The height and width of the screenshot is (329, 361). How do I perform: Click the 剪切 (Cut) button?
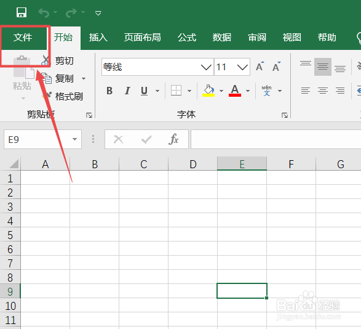click(58, 61)
